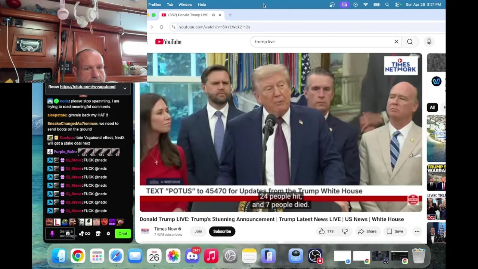
Task: Open the club.com/wvagabond link in chat
Action: pos(87,87)
